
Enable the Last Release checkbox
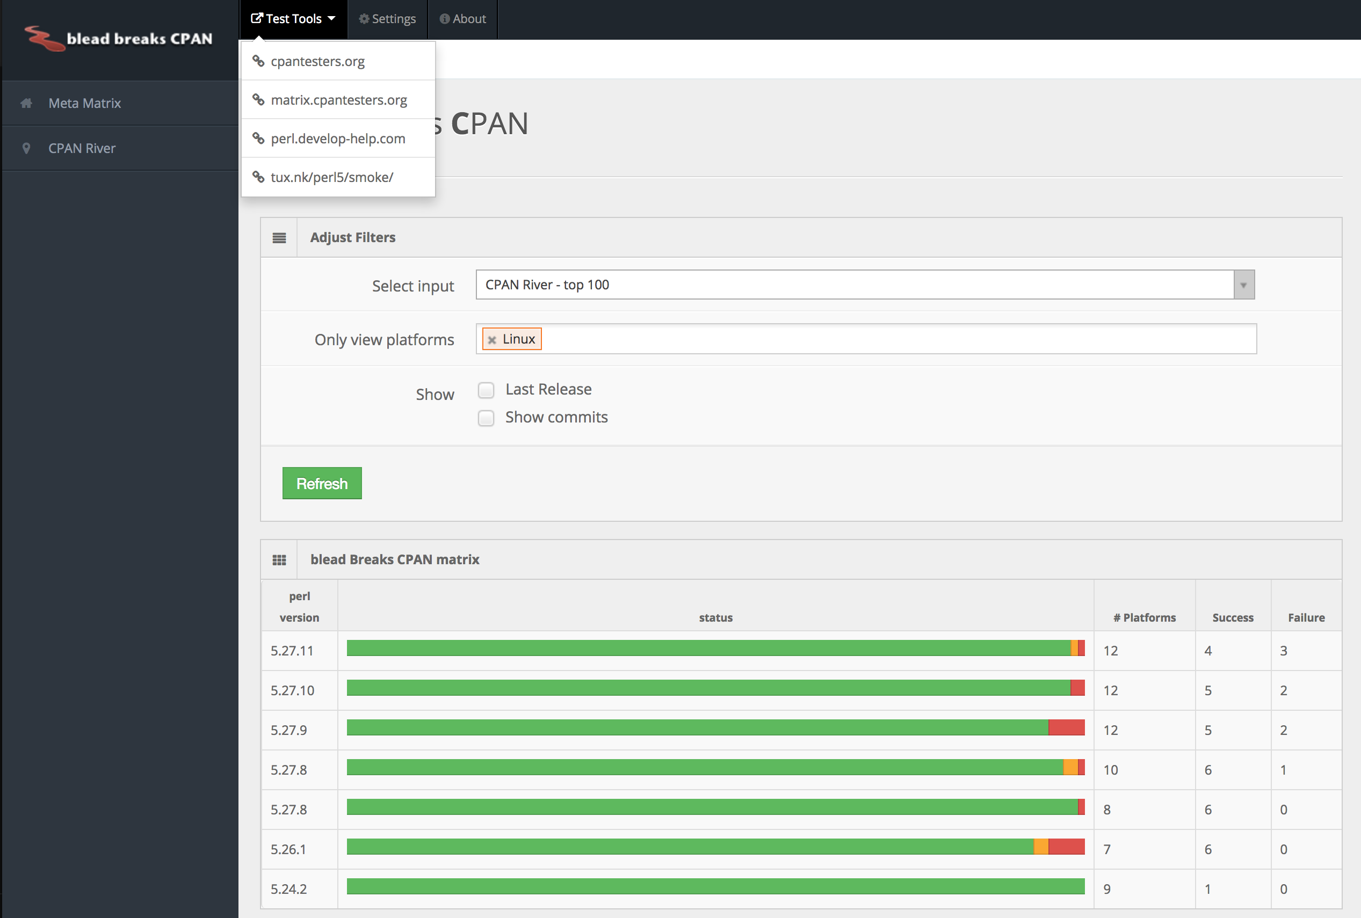tap(486, 390)
